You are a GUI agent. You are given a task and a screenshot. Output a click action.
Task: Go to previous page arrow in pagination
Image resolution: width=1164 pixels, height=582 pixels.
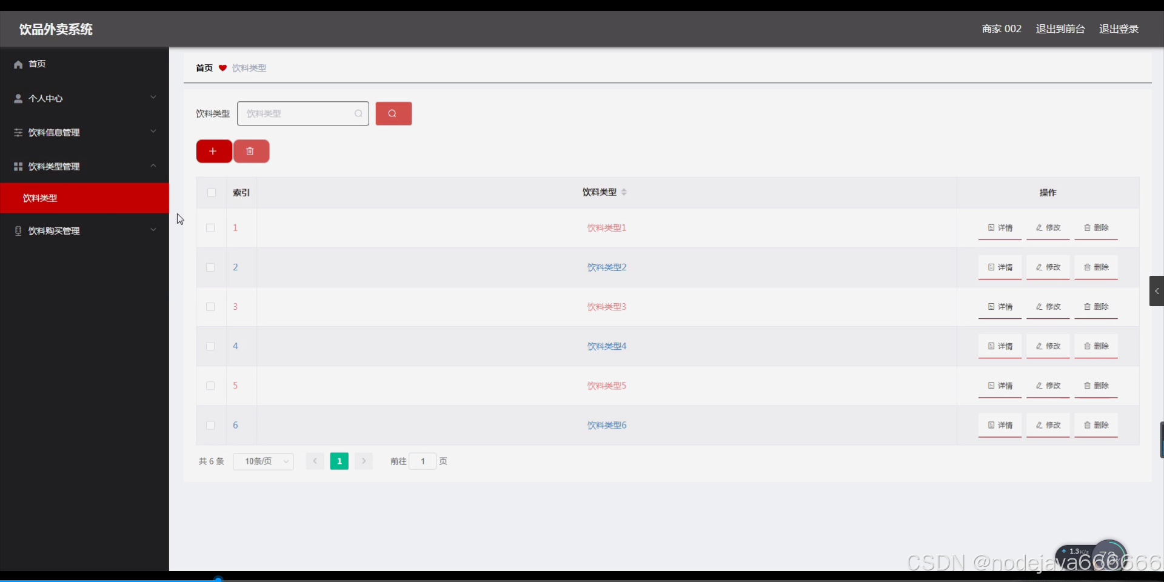coord(315,461)
